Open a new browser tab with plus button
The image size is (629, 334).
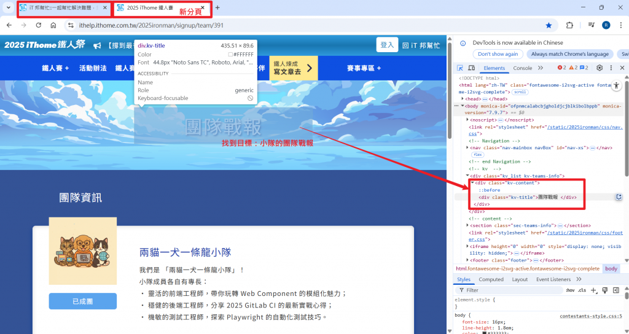[x=217, y=7]
